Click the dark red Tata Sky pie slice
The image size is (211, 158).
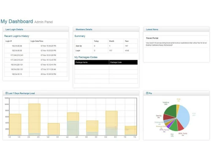tap(168, 117)
